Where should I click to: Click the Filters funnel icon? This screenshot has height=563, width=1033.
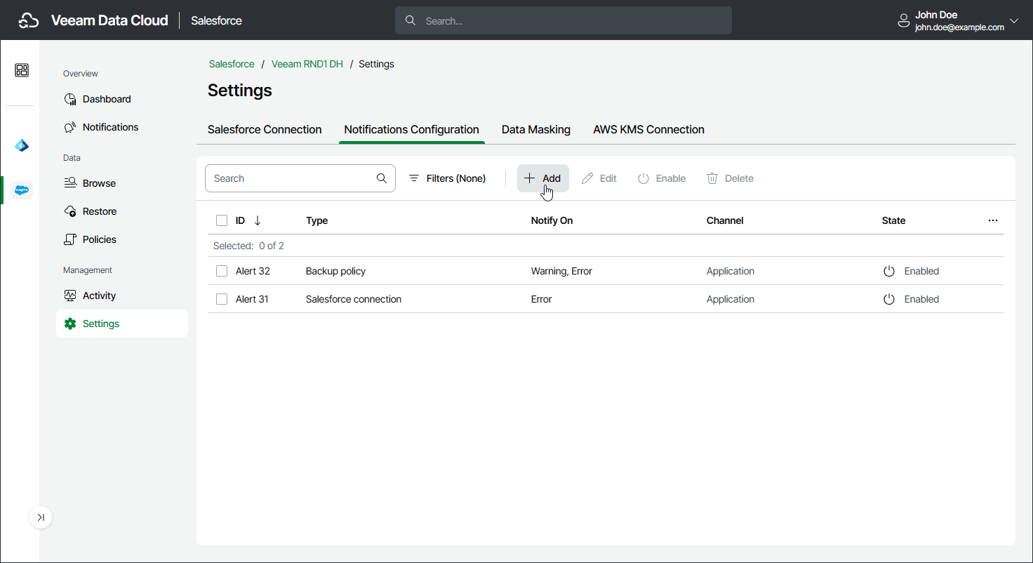click(414, 178)
